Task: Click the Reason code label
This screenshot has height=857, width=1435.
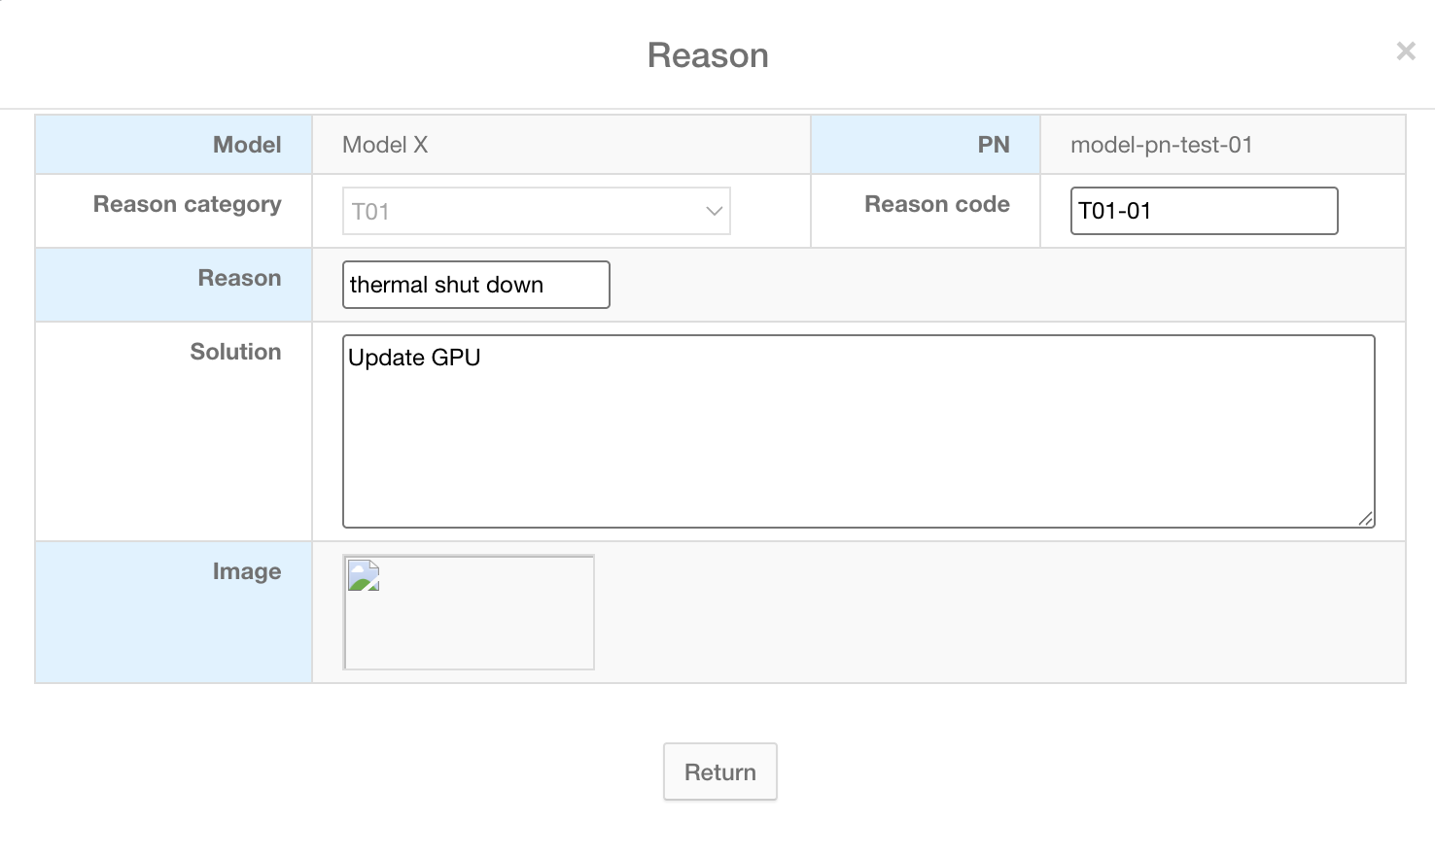Action: click(936, 204)
